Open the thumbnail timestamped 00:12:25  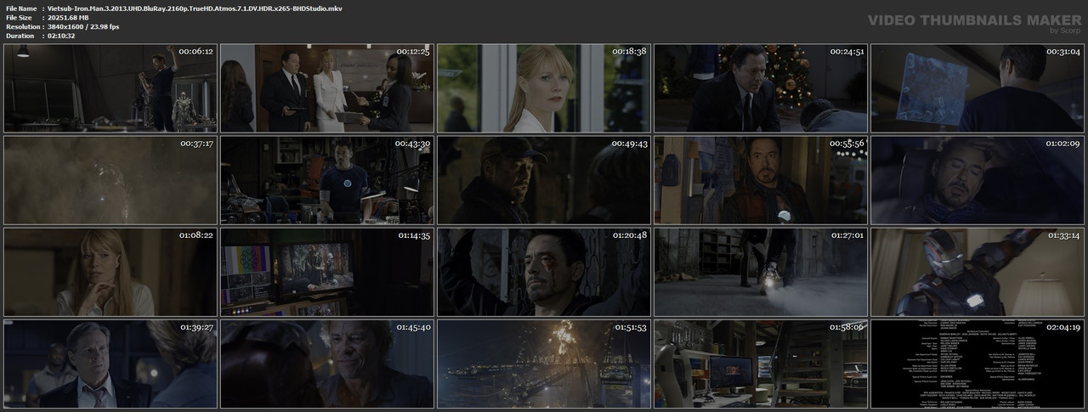[x=327, y=87]
